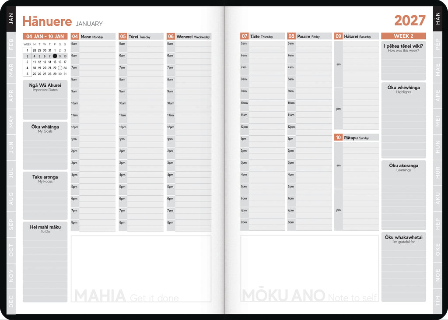Select the MAY tab on left edge
Screen dimensions: 448x320
point(11,122)
